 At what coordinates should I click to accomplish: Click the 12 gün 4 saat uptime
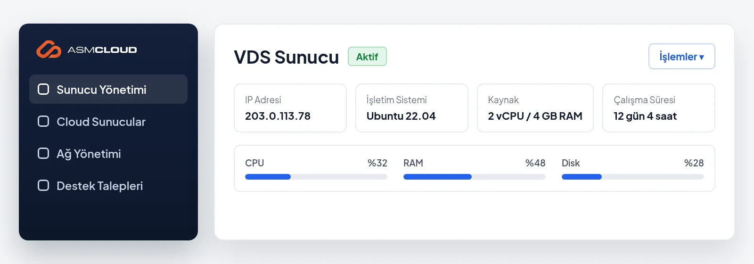tap(645, 116)
